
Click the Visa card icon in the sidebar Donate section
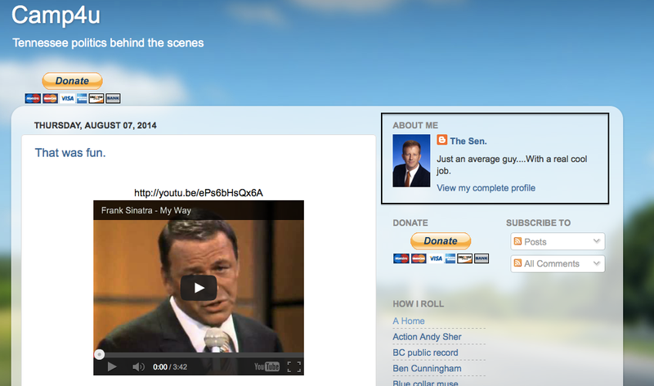coord(436,258)
